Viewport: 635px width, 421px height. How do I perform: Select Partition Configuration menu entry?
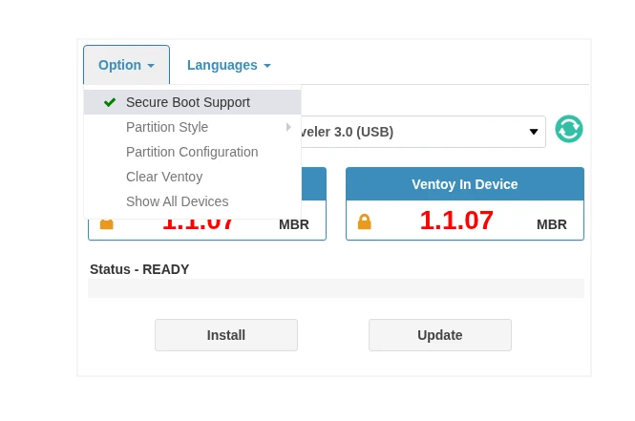point(192,152)
